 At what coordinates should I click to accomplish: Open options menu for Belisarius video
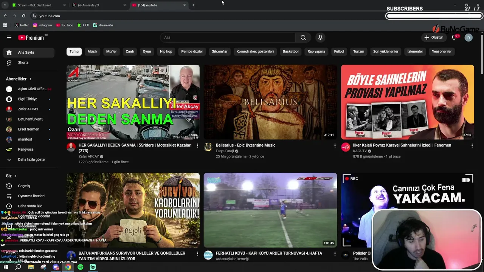pyautogui.click(x=335, y=145)
